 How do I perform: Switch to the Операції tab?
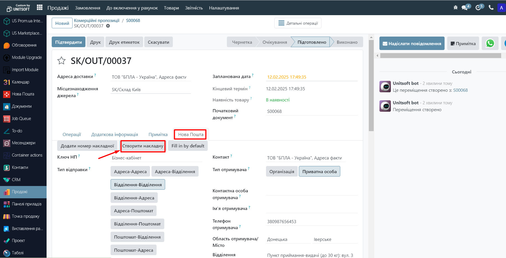point(72,135)
